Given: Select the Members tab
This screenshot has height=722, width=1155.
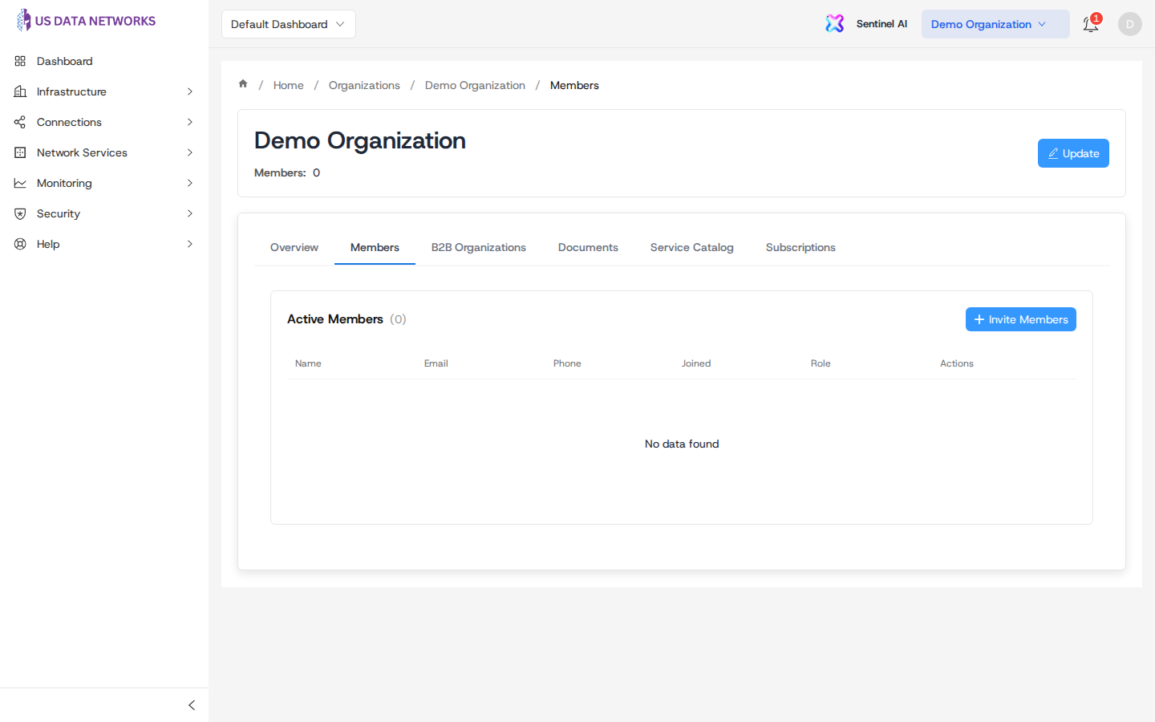Looking at the screenshot, I should point(375,247).
